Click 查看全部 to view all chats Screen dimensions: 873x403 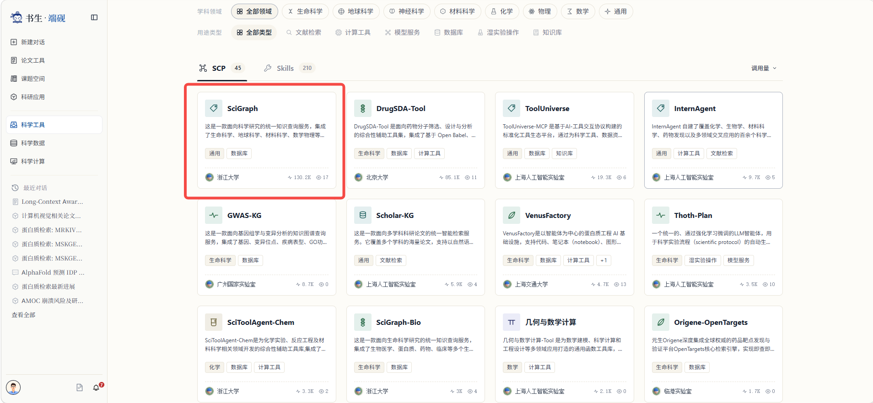point(23,315)
